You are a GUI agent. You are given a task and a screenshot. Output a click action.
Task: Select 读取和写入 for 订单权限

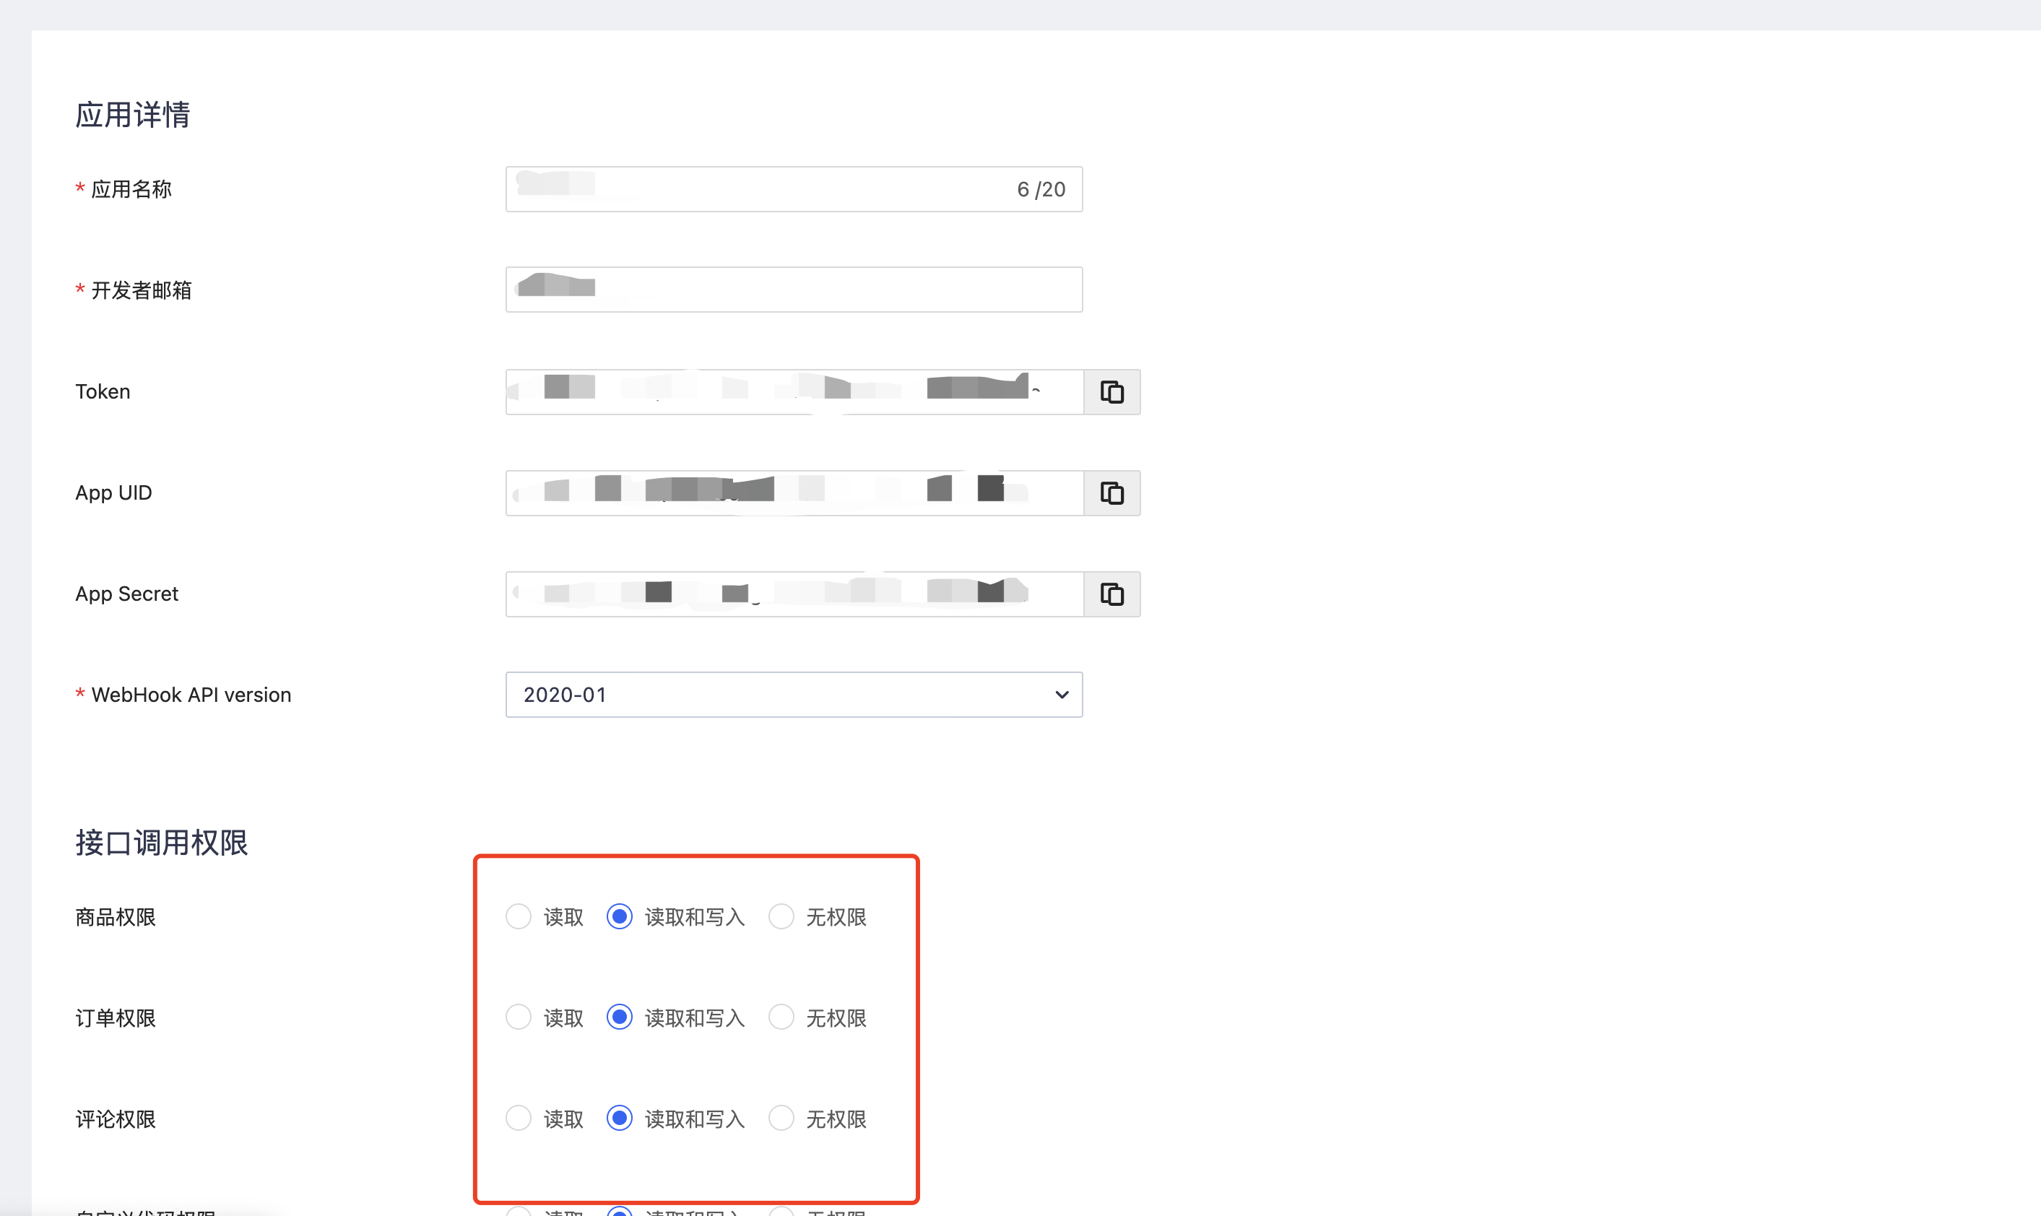(x=620, y=1017)
